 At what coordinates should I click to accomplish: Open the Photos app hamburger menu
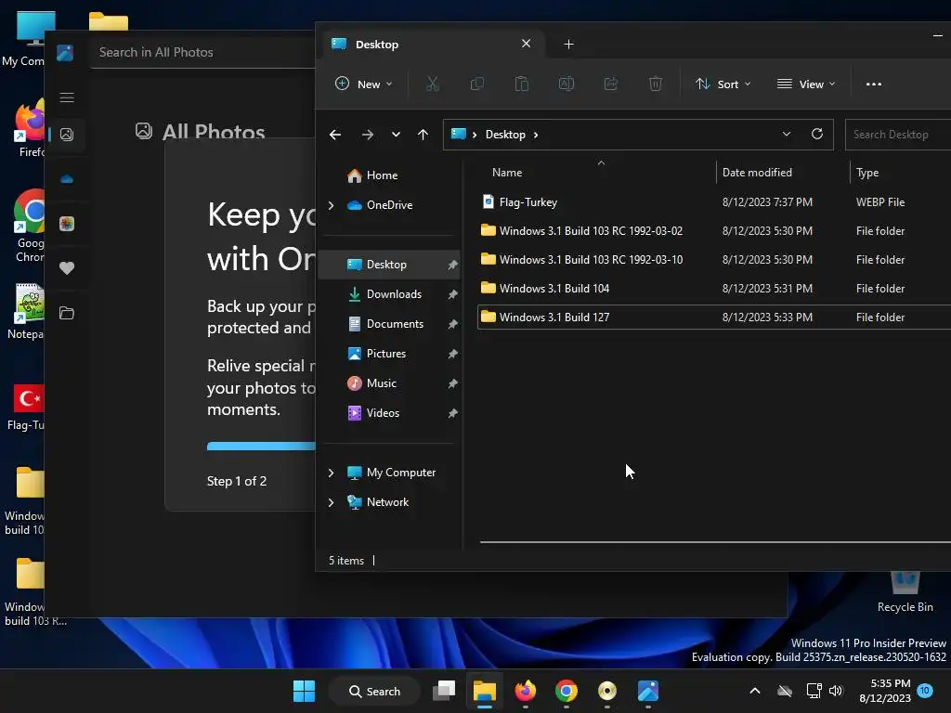[67, 97]
